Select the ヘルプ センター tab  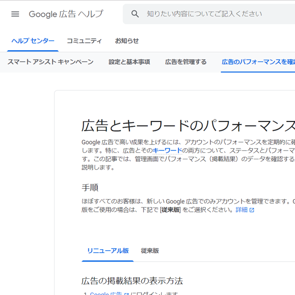tap(33, 41)
